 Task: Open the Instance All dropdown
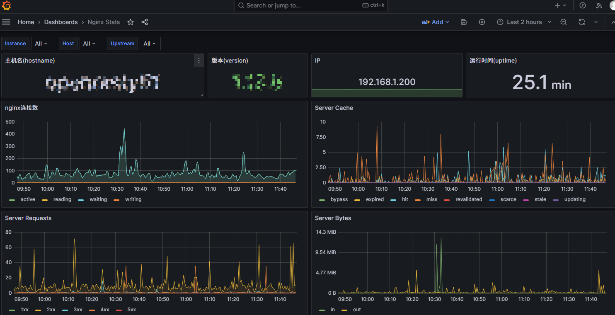[x=41, y=44]
